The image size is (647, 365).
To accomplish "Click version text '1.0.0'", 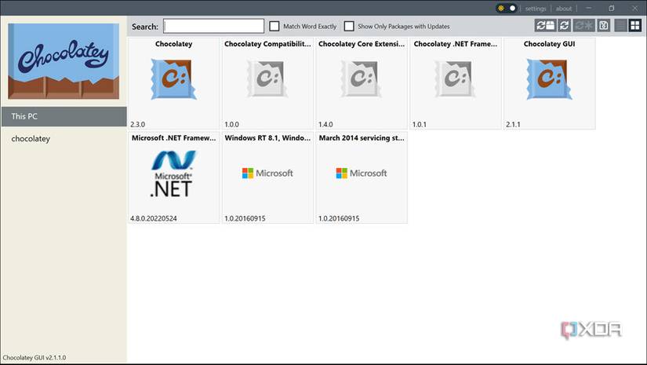I will (231, 124).
